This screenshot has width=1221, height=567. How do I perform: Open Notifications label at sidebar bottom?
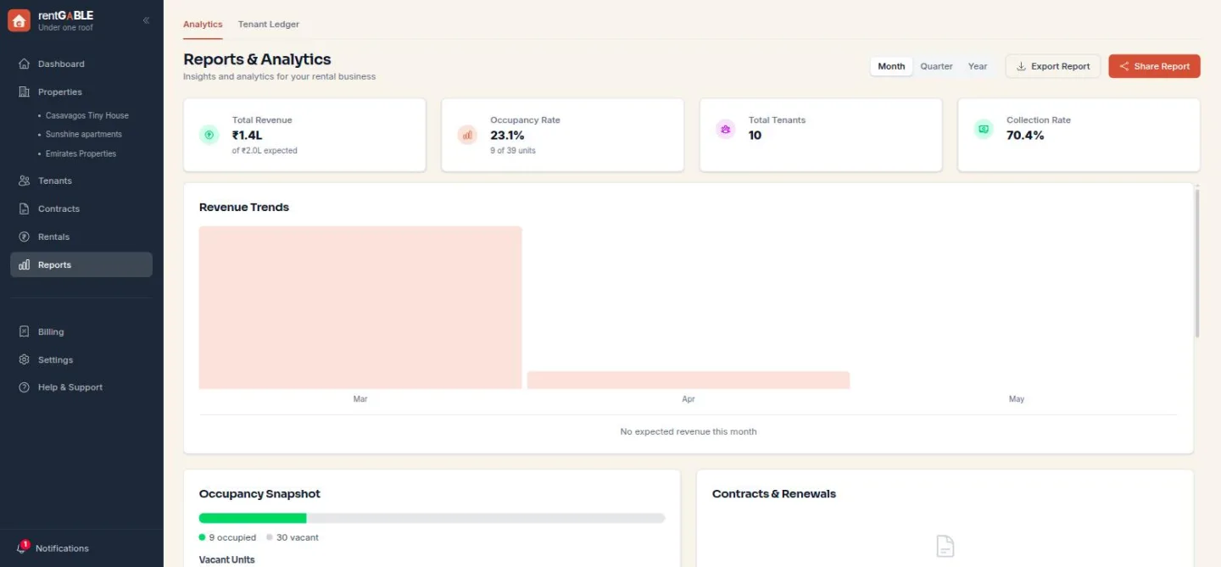click(x=62, y=548)
